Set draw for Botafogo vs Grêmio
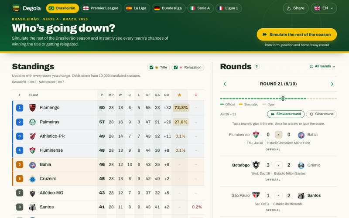Viewport: 349px width, 218px height. 278,165
